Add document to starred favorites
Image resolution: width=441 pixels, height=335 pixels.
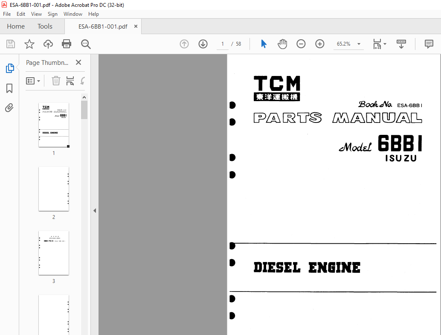(29, 44)
